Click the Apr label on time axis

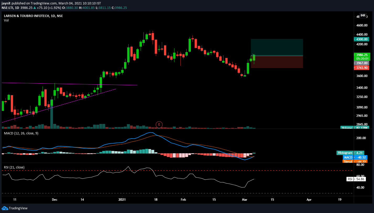pos(309,200)
